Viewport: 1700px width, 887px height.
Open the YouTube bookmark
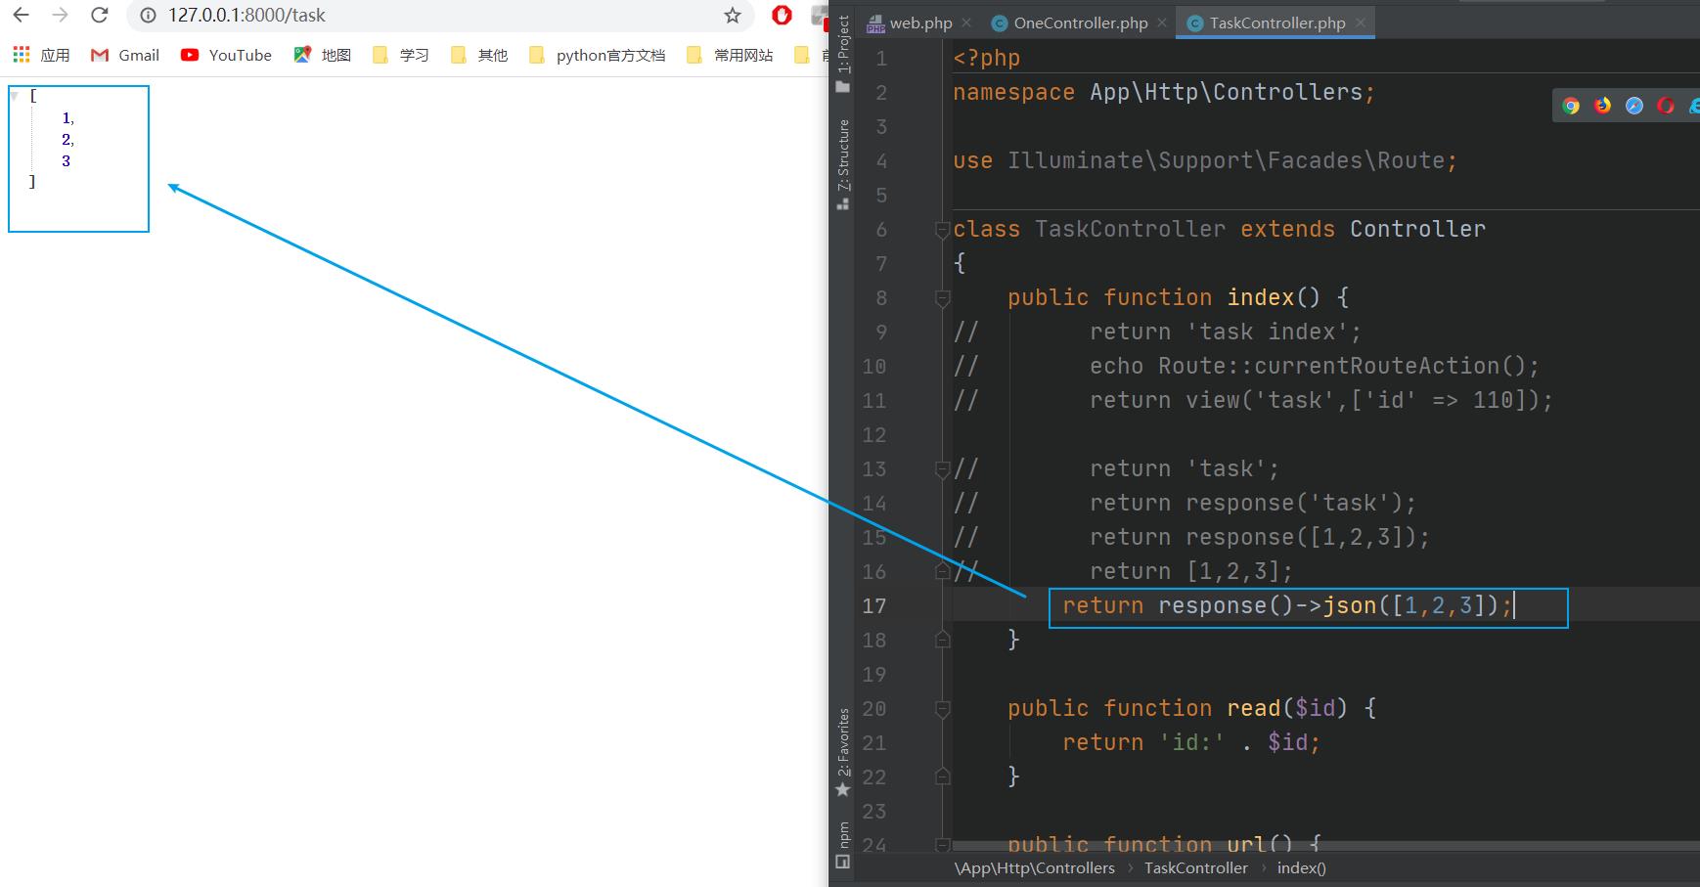(226, 55)
